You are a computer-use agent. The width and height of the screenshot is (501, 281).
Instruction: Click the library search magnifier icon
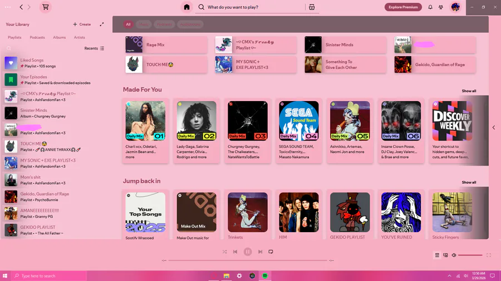(9, 48)
